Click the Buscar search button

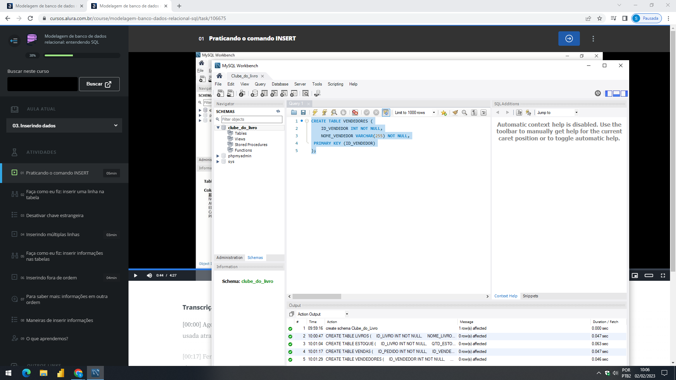99,84
